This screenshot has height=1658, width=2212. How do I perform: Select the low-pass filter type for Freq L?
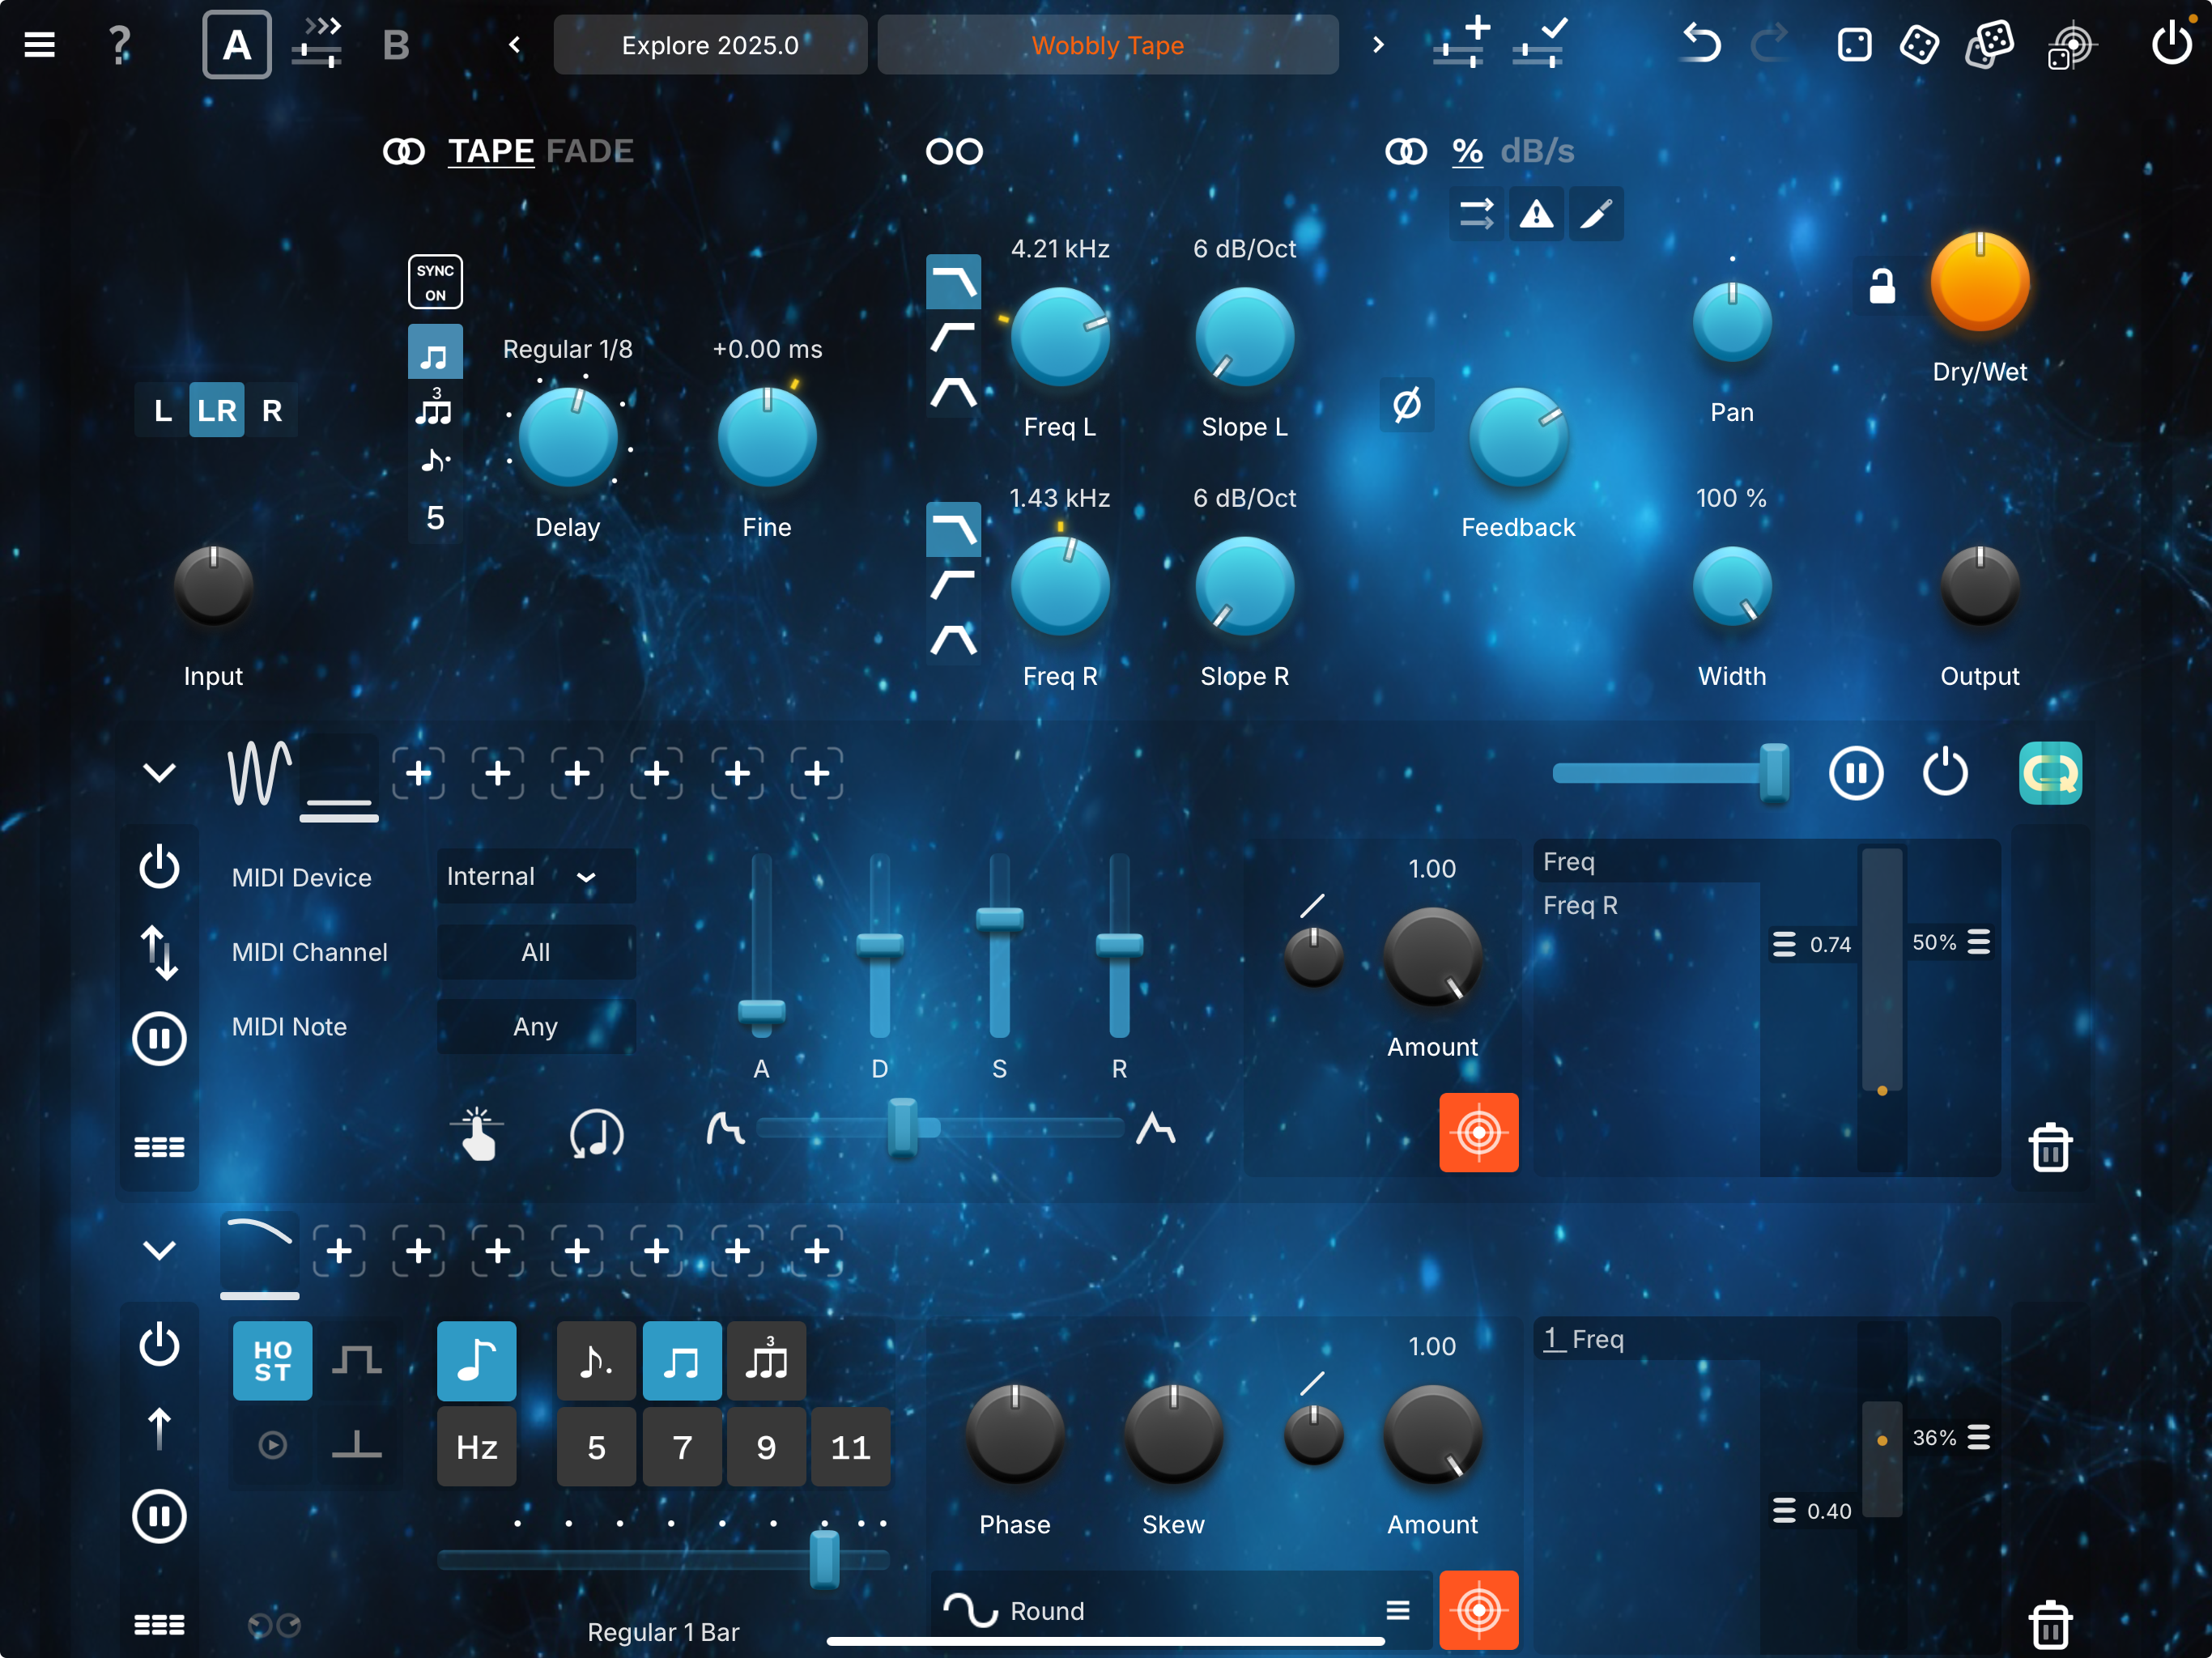click(953, 282)
